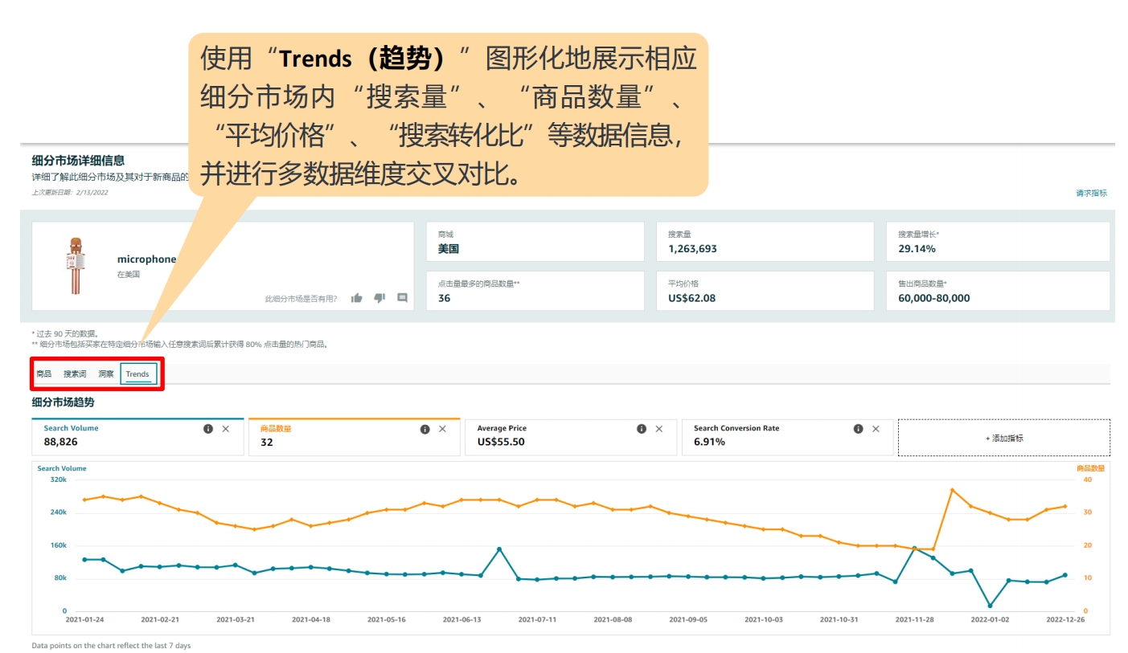The image size is (1128, 653).
Task: Click the 商品数量 axis title at chart right
Action: [1091, 468]
